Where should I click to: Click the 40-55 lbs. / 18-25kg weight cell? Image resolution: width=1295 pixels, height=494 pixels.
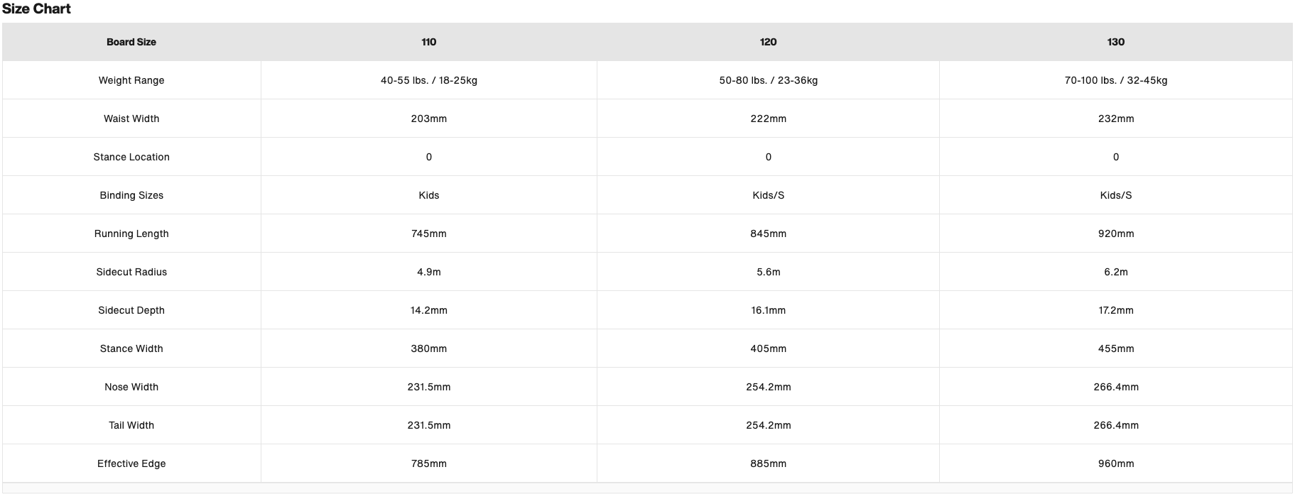click(x=428, y=80)
